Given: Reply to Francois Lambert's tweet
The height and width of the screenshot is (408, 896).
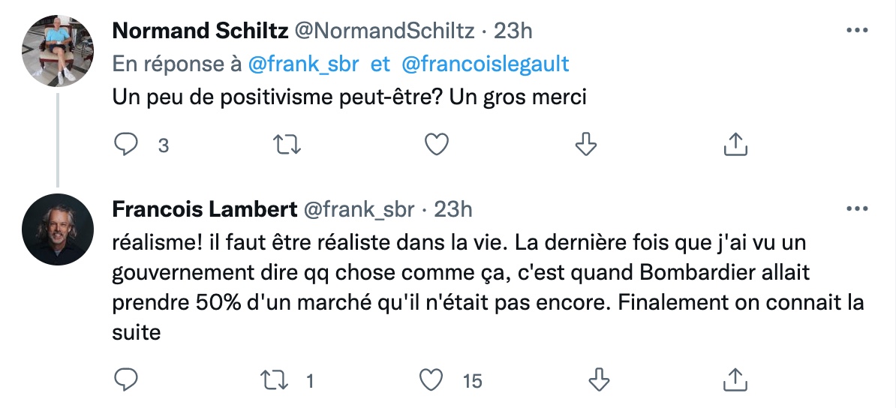Looking at the screenshot, I should (126, 380).
